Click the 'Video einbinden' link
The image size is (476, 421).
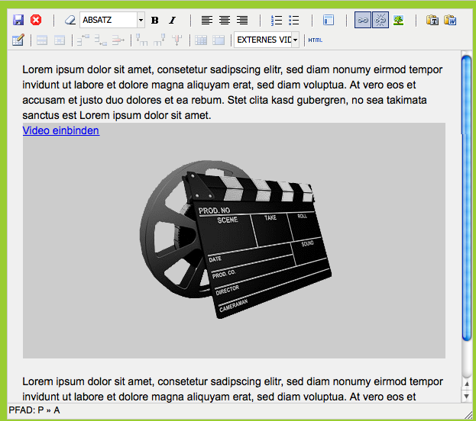[61, 130]
